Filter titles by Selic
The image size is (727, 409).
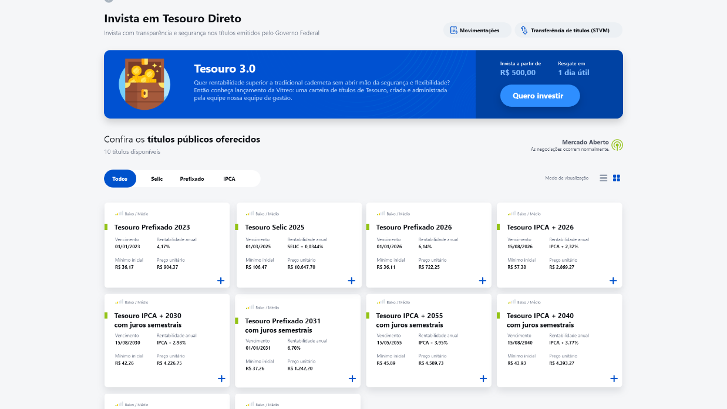click(x=157, y=179)
